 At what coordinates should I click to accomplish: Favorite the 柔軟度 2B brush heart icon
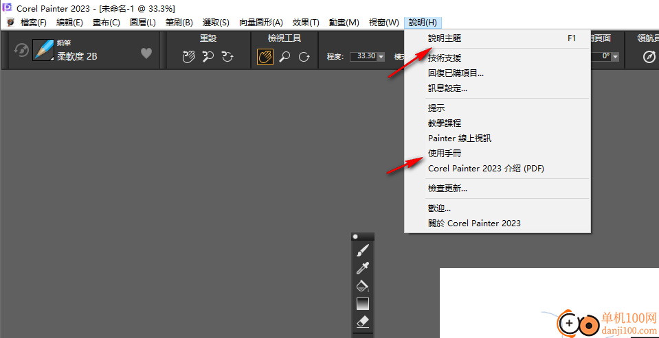pos(146,53)
